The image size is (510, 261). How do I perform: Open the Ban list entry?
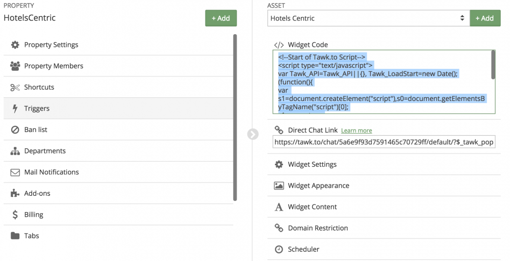pyautogui.click(x=118, y=129)
